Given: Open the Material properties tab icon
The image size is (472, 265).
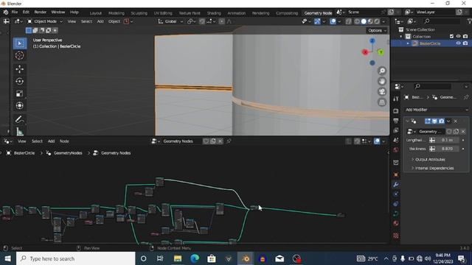Looking at the screenshot, I should [396, 223].
